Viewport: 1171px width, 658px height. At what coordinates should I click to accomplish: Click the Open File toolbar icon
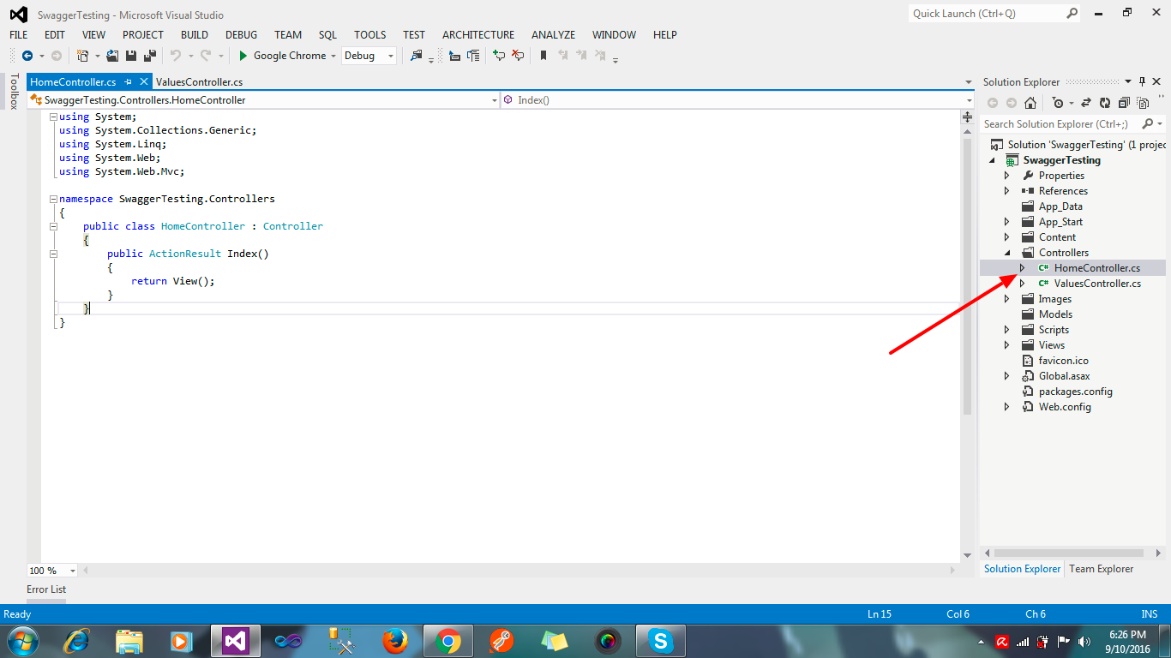112,56
